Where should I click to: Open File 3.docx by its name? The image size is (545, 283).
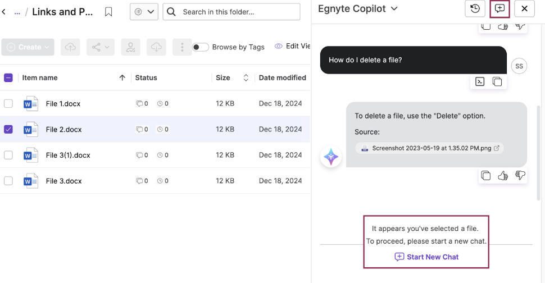[63, 181]
